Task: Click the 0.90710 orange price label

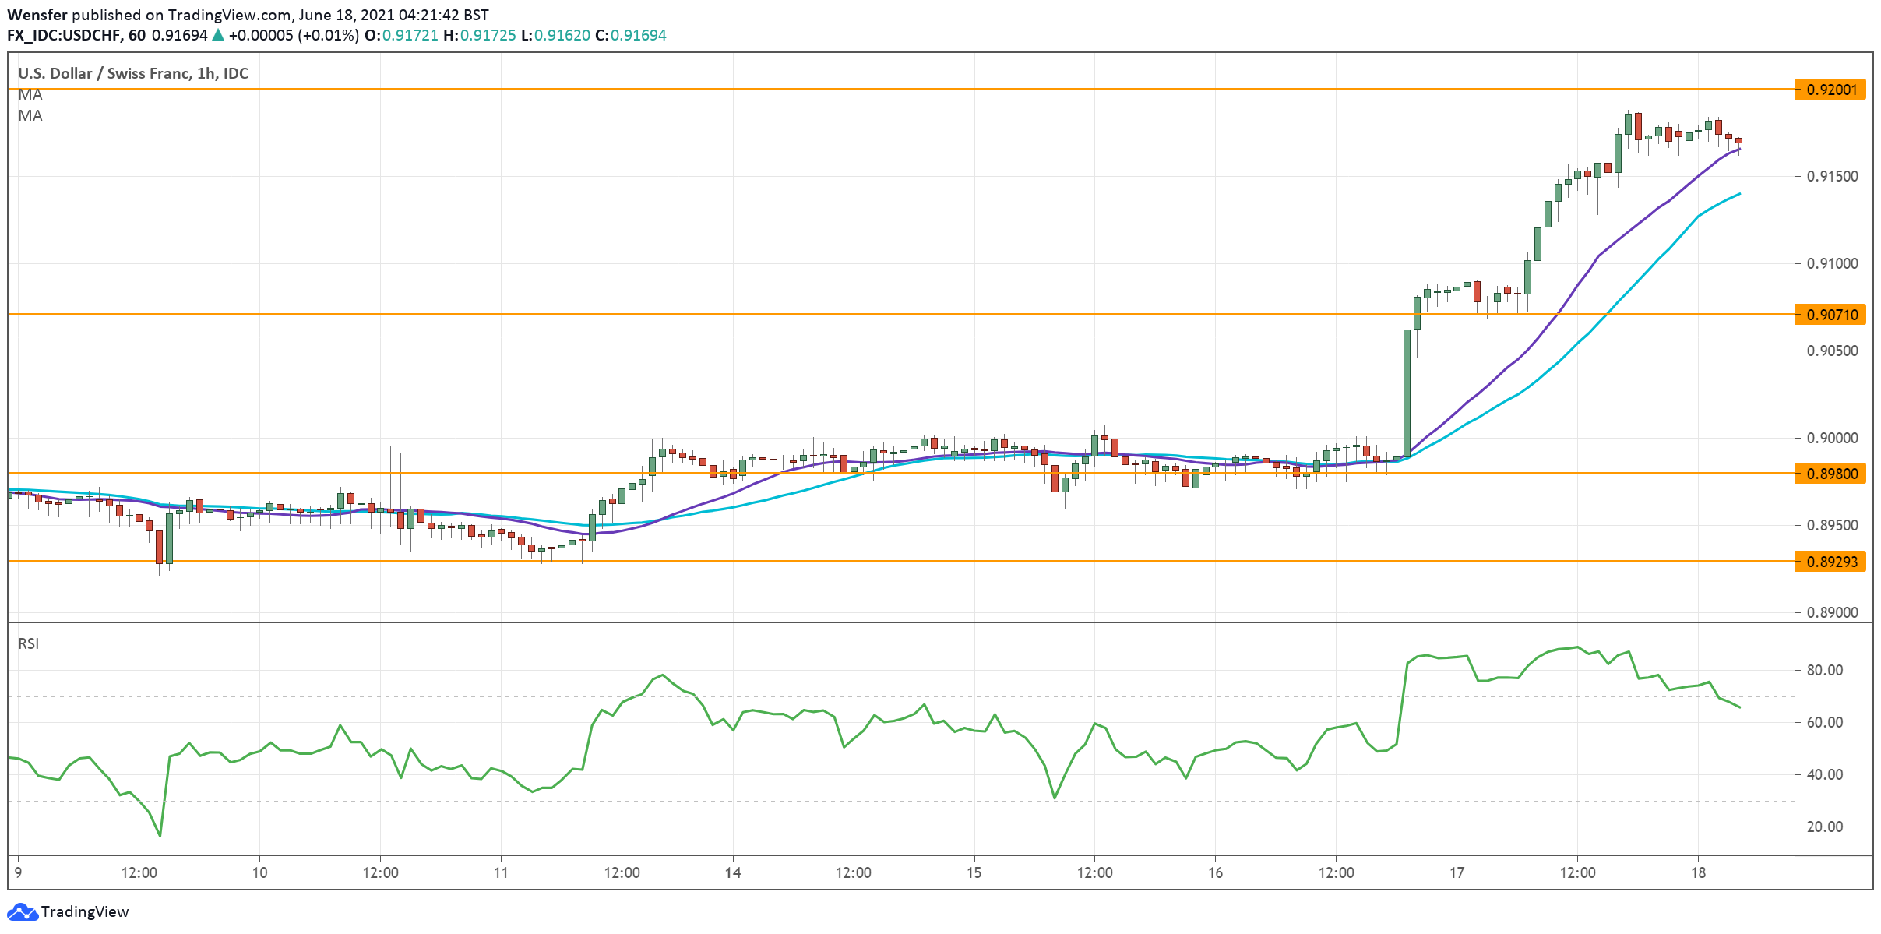Action: pyautogui.click(x=1831, y=315)
